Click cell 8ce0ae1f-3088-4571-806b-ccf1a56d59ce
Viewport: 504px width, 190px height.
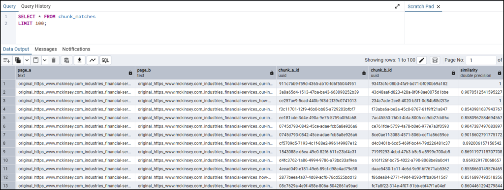coord(413,135)
